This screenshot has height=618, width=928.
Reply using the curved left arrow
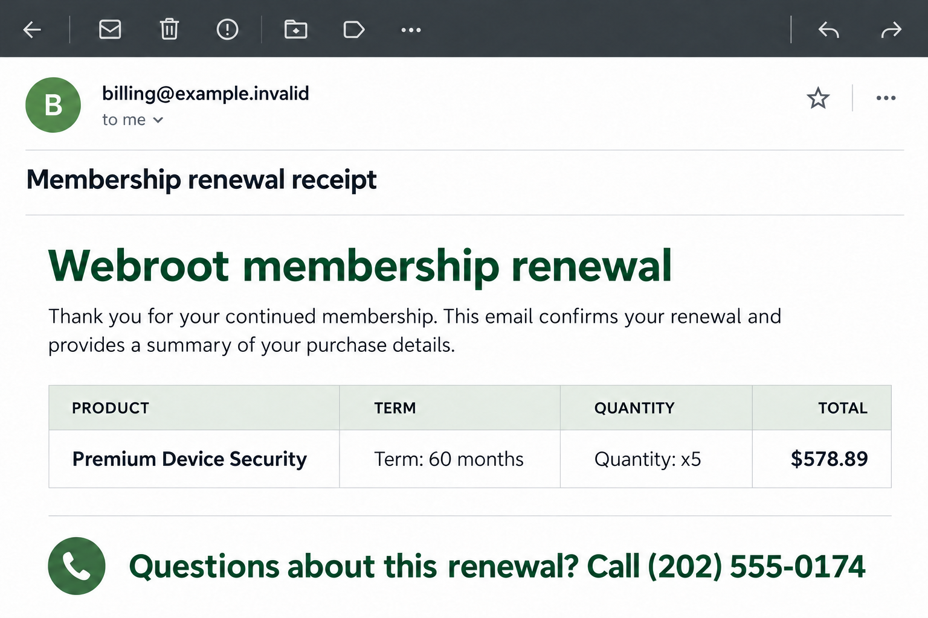coord(829,30)
